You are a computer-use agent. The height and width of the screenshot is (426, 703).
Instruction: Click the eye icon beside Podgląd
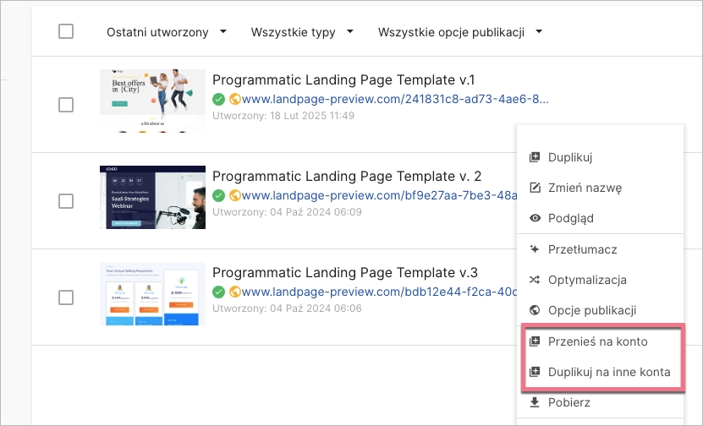click(x=534, y=218)
